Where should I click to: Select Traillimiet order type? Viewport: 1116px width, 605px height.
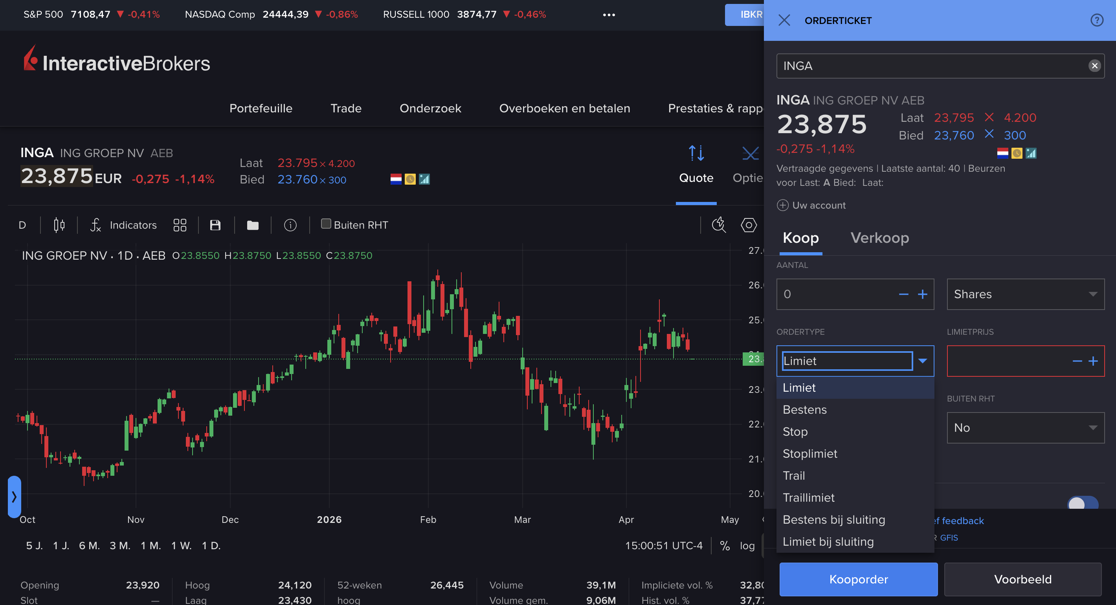tap(855, 498)
